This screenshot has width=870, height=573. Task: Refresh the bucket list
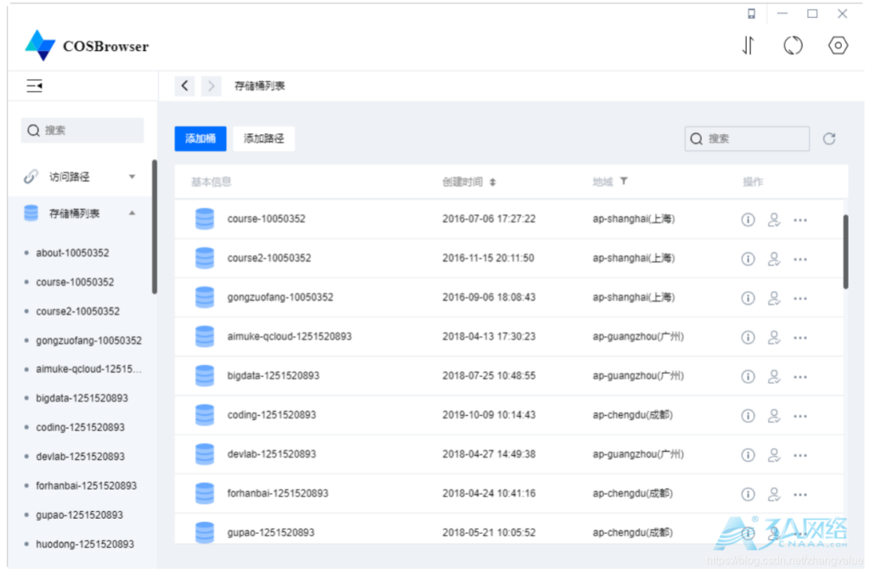(x=829, y=138)
